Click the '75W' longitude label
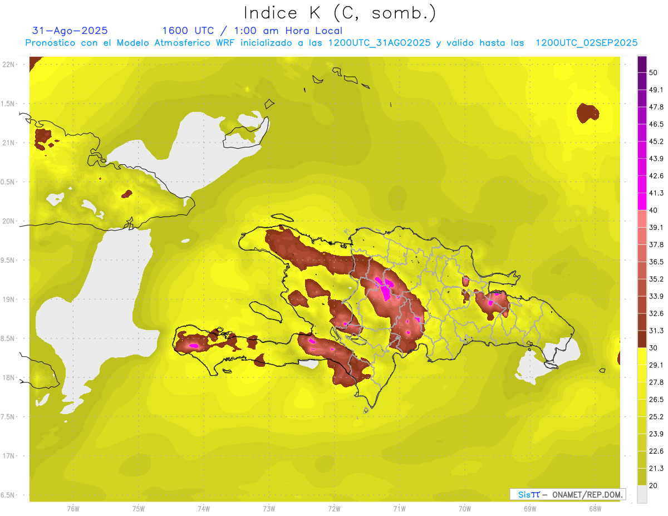 [x=138, y=509]
